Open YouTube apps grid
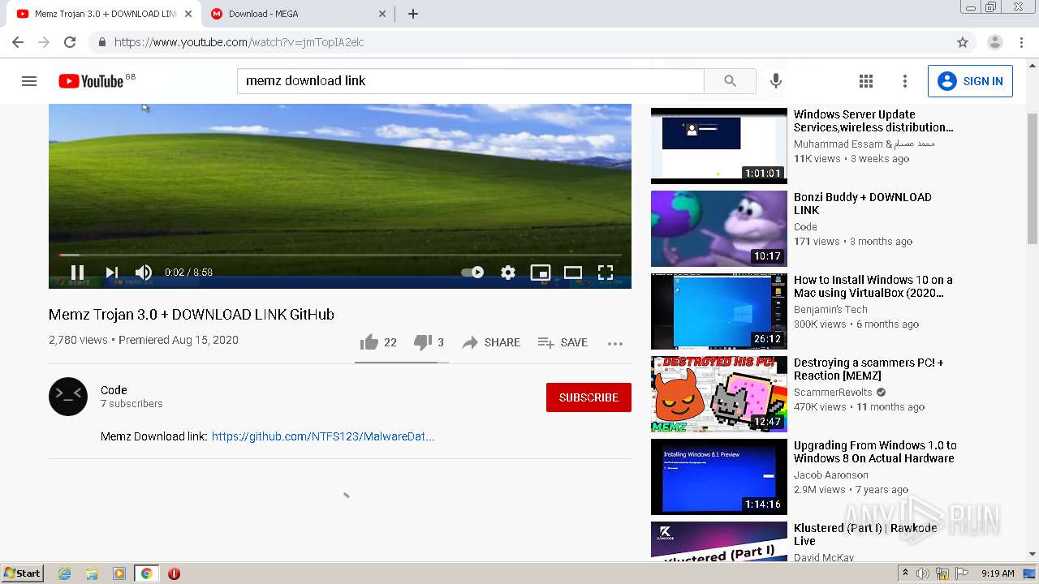The width and height of the screenshot is (1039, 584). point(866,81)
